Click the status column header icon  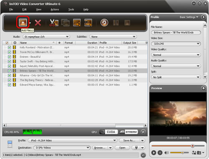15,43
